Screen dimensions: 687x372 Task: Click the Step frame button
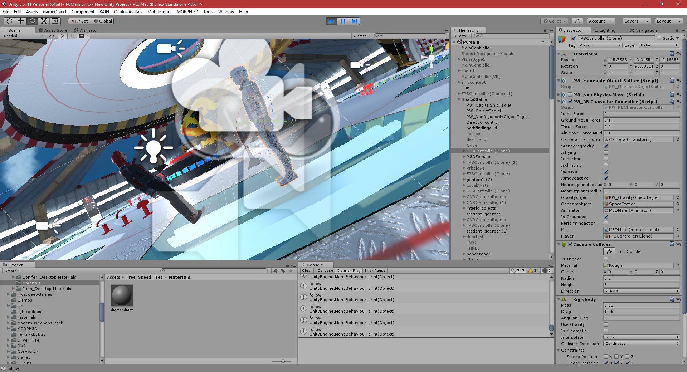pos(354,21)
